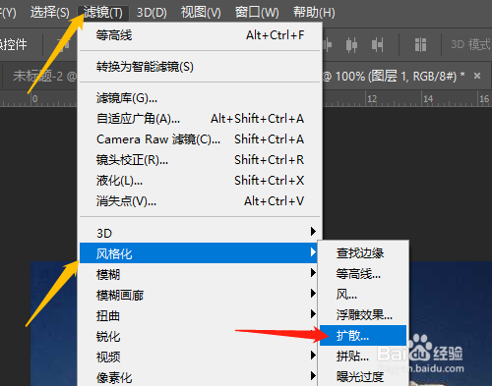Click the auto-align layers icon

[420, 44]
